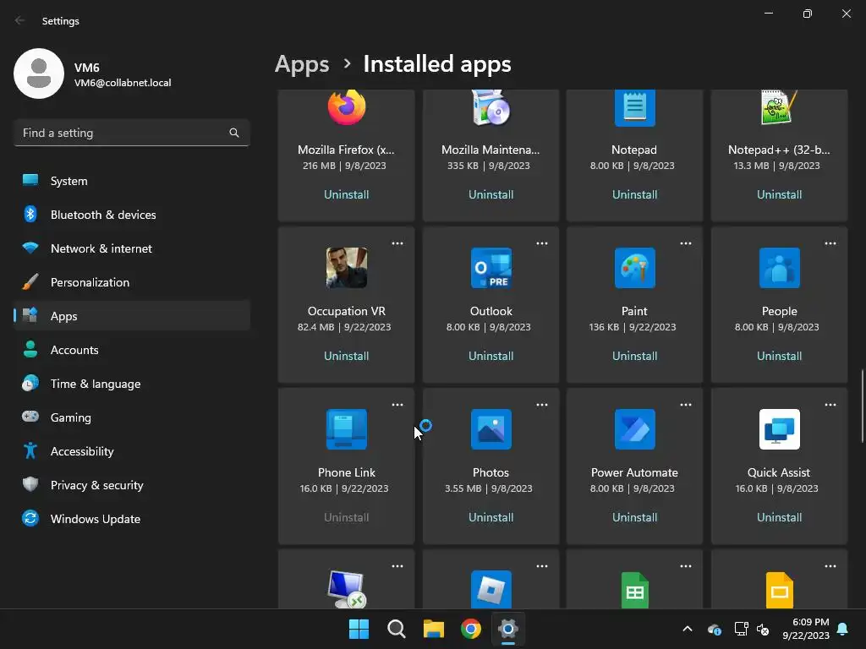
Task: Open more options for Quick Assist
Action: (830, 405)
